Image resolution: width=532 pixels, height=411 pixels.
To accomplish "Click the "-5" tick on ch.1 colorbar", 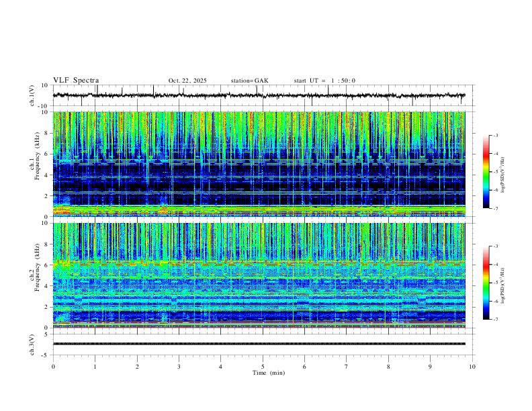I will pos(496,172).
